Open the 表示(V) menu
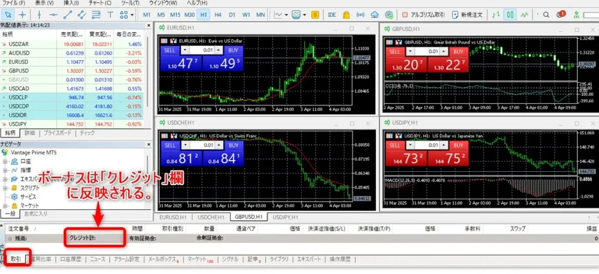This screenshot has height=274, width=599. (x=44, y=3)
